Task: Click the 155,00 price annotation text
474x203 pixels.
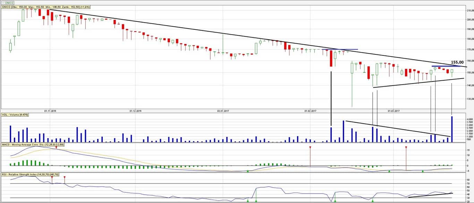Action: (457, 62)
